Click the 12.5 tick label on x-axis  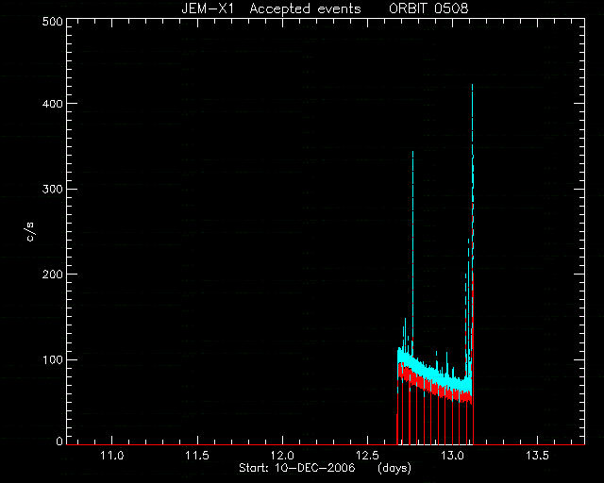pos(367,456)
